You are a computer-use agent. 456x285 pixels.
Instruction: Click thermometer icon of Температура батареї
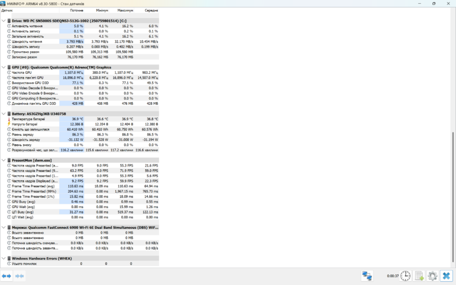(9, 119)
